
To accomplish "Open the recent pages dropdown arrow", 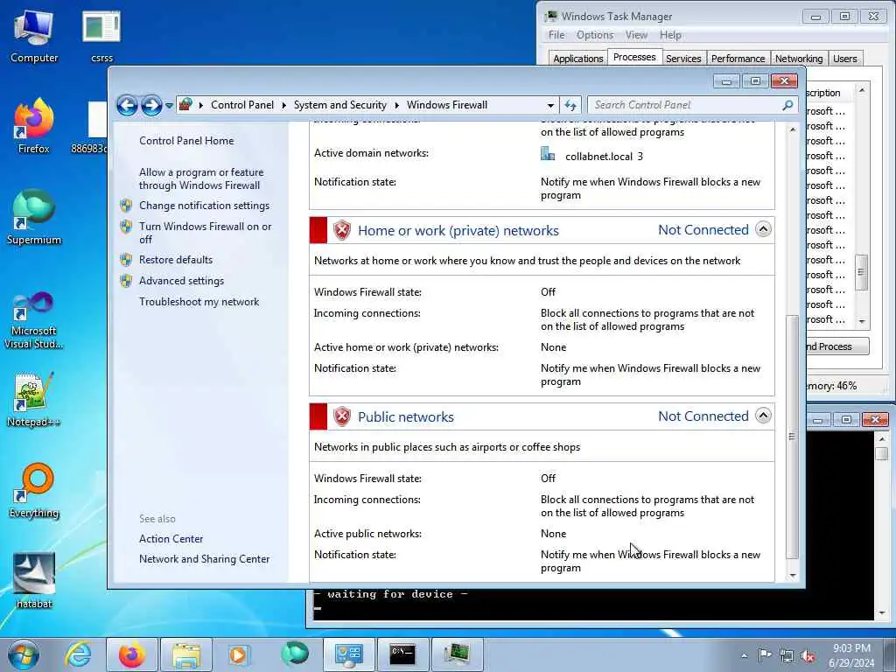I will 169,106.
